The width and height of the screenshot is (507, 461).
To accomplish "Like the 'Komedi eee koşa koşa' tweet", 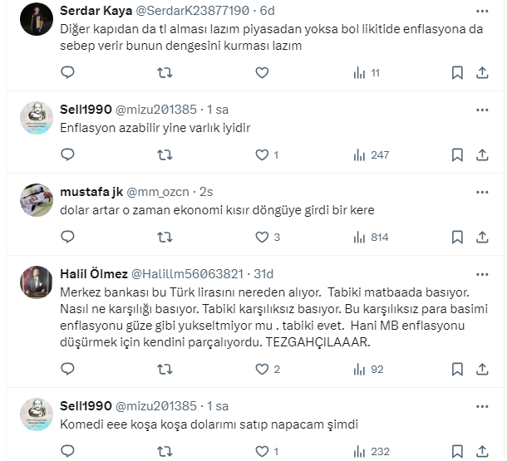I will [x=262, y=452].
